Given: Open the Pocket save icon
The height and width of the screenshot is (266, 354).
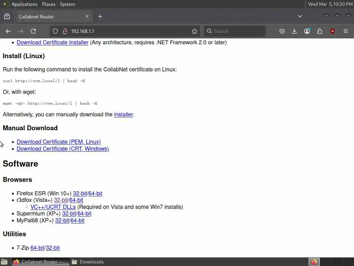Looking at the screenshot, I should point(282,31).
